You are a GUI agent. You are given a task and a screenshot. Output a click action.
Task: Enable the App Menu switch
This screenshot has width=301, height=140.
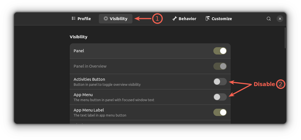click(x=220, y=97)
